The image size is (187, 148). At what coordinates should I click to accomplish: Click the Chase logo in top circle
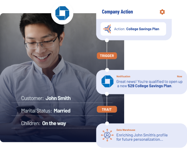[62, 13]
